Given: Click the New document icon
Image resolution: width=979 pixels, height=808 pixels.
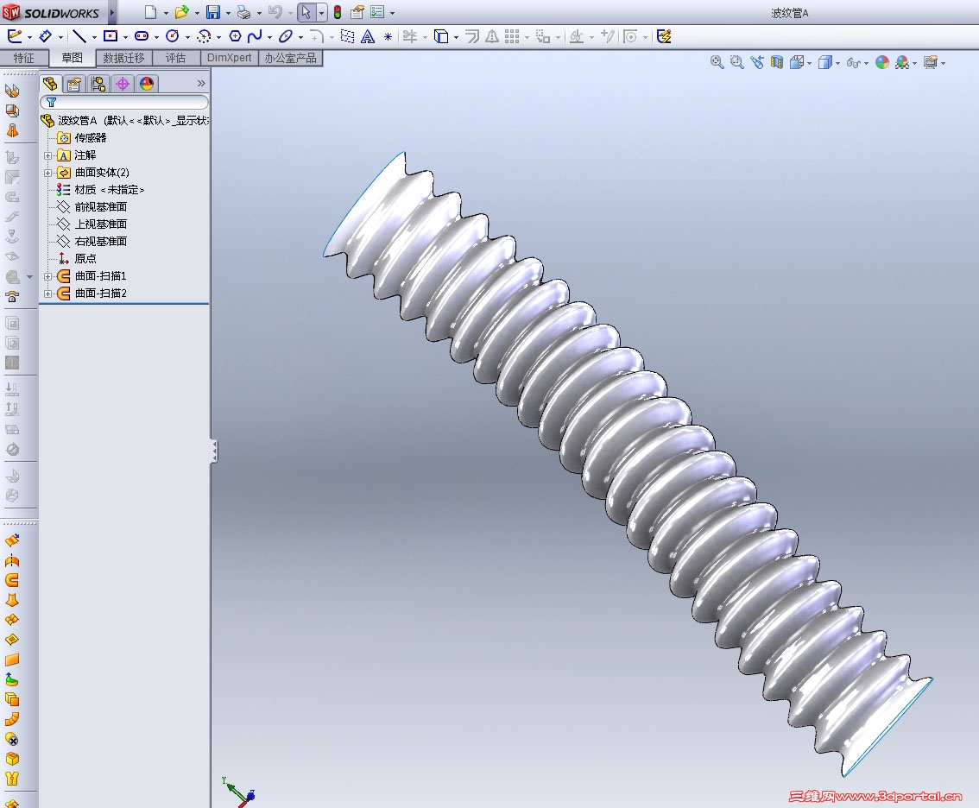Looking at the screenshot, I should (x=150, y=12).
